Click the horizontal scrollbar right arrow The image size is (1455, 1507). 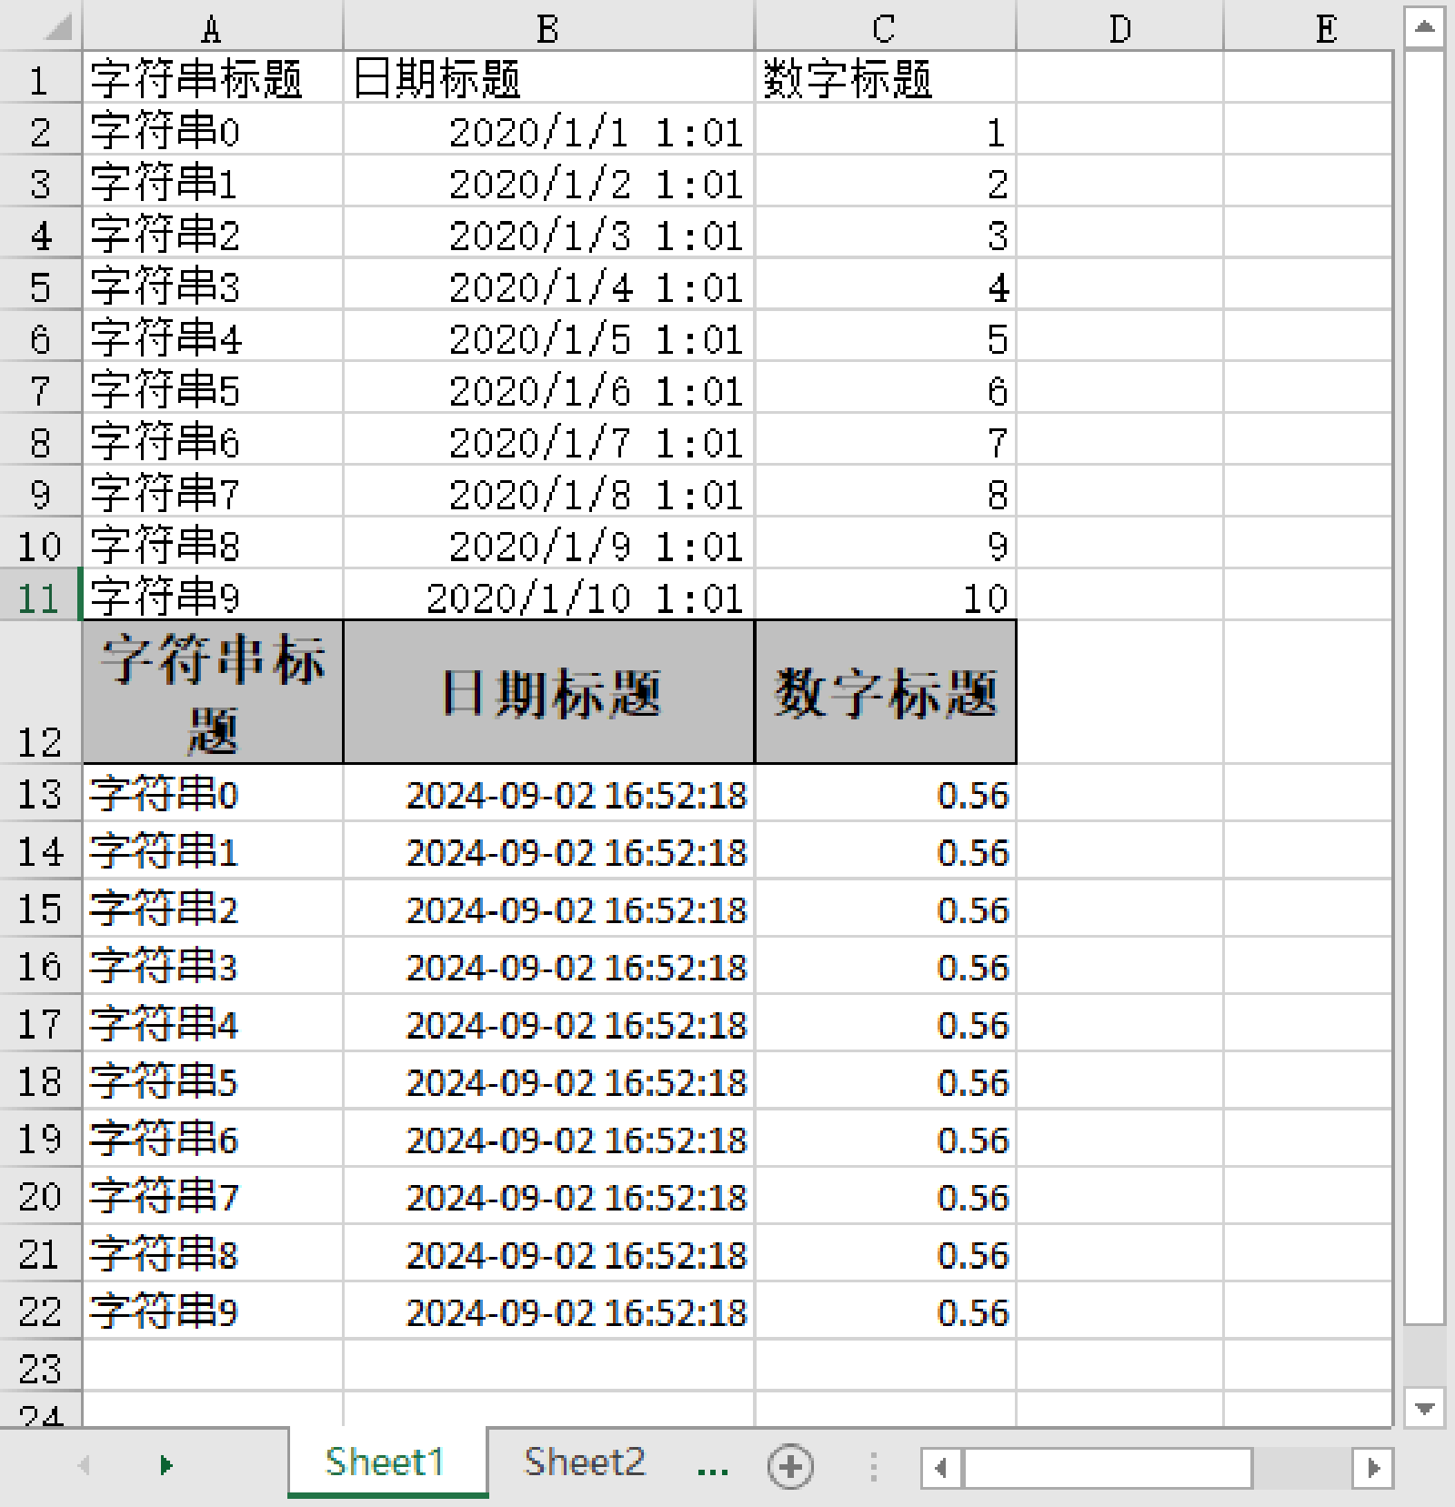(x=1374, y=1466)
